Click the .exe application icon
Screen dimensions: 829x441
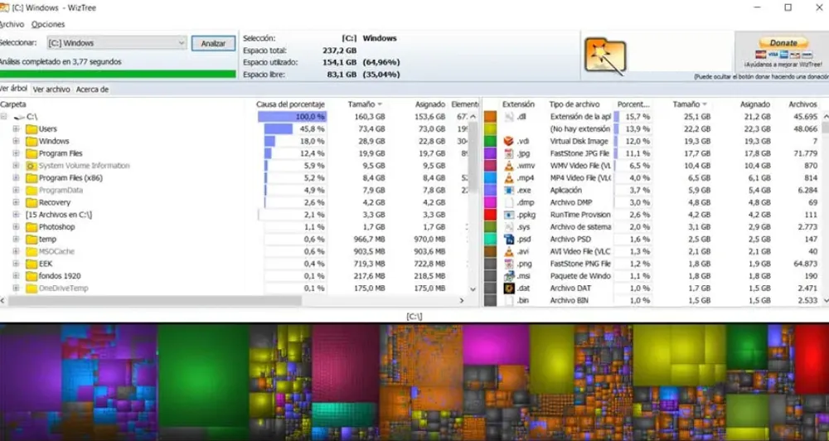point(509,190)
